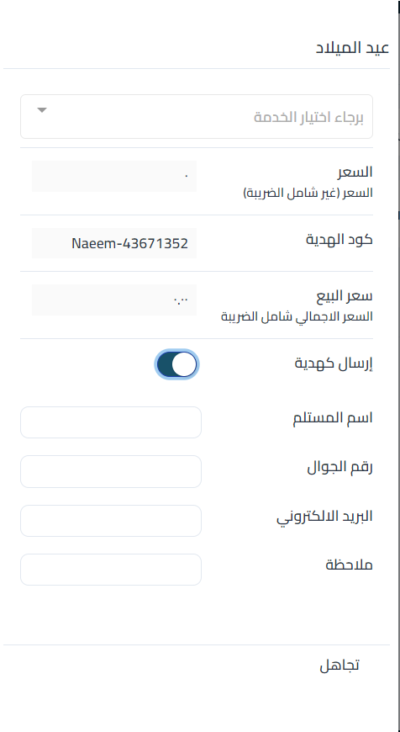Click the 'عيد الميلاد' dialog title
This screenshot has width=400, height=732.
352,48
